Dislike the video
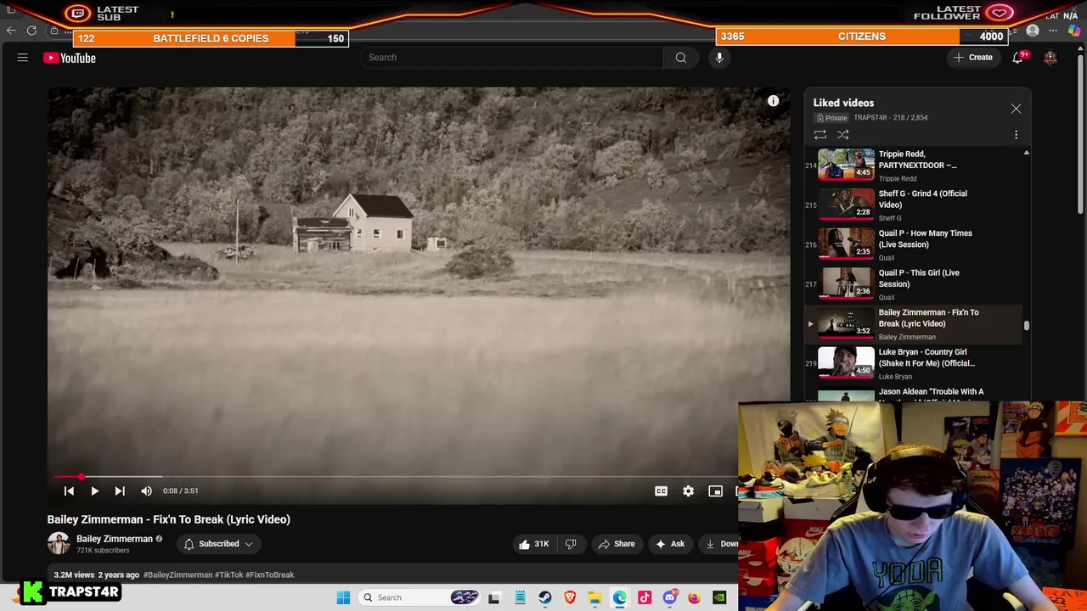Screen dimensions: 1087x611 coord(571,544)
